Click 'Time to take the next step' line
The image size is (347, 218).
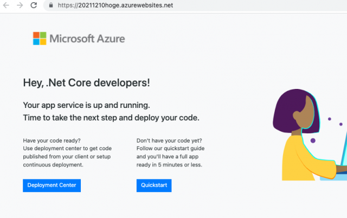click(111, 118)
